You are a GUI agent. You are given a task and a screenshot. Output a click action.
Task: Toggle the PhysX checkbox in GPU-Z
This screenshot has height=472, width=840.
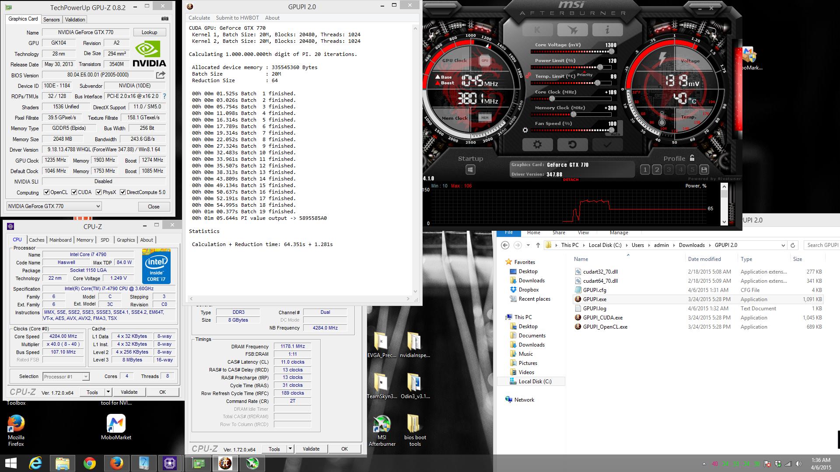pyautogui.click(x=99, y=192)
